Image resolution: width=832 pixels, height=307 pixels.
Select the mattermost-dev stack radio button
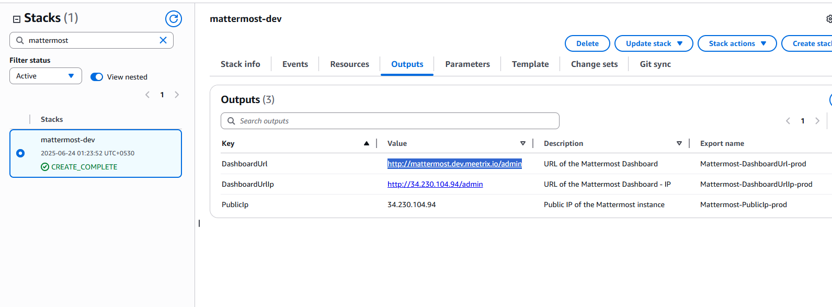20,153
